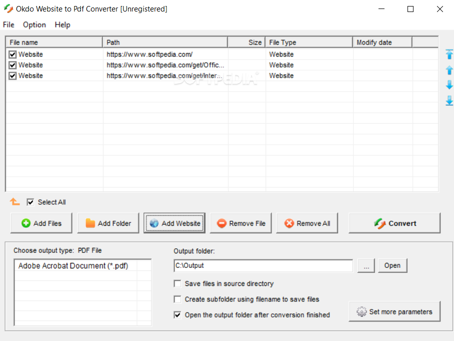Screen dimensions: 454x341
Task: Sort by the File name column header
Action: 54,43
